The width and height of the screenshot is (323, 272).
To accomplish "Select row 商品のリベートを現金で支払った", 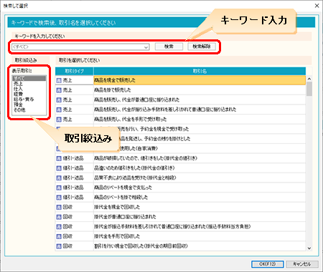I will (181, 188).
